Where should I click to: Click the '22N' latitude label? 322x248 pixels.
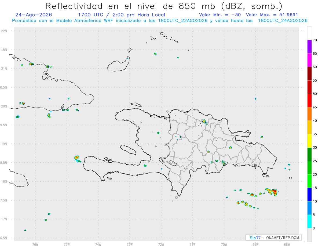[x=5, y=31]
